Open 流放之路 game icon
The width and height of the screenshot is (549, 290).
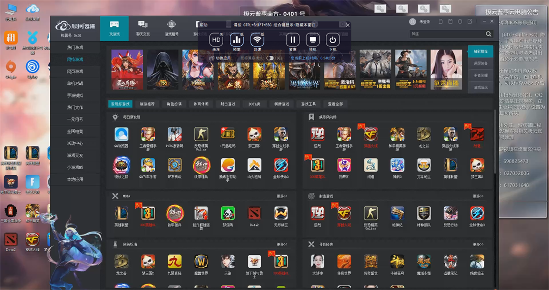pyautogui.click(x=121, y=165)
